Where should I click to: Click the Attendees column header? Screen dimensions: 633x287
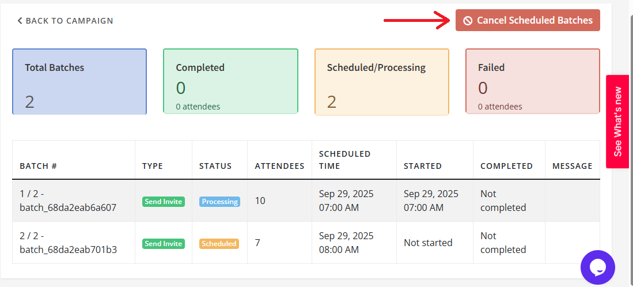pos(279,166)
